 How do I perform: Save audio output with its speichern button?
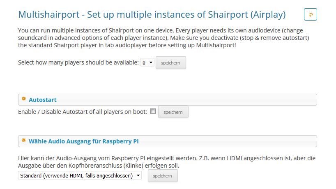(163, 176)
